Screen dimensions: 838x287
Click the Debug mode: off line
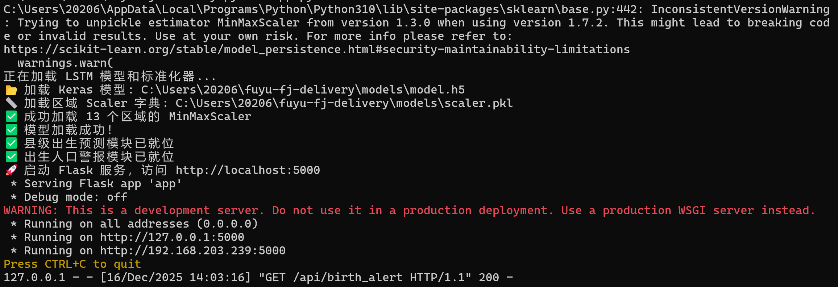pos(69,197)
